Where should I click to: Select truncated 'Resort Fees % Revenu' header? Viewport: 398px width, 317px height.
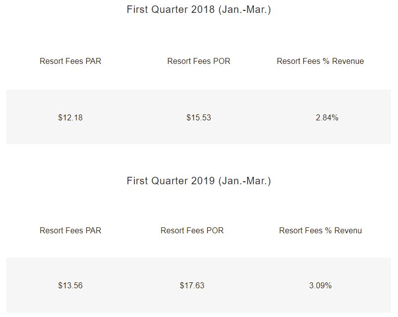point(320,231)
